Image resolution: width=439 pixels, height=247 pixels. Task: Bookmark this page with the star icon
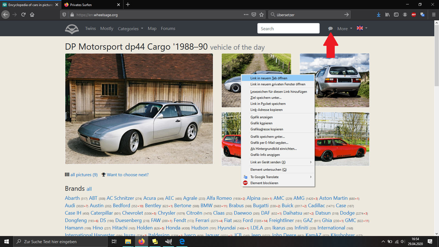pos(261,15)
